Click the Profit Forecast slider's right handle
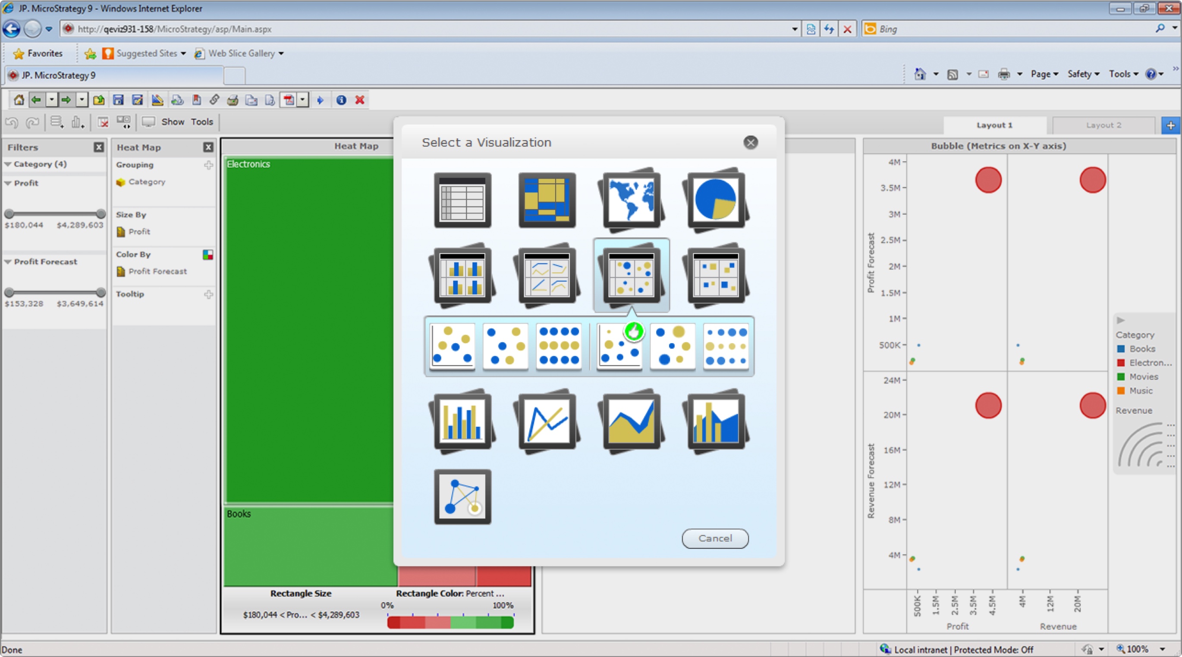Viewport: 1182px width, 657px height. (x=101, y=293)
